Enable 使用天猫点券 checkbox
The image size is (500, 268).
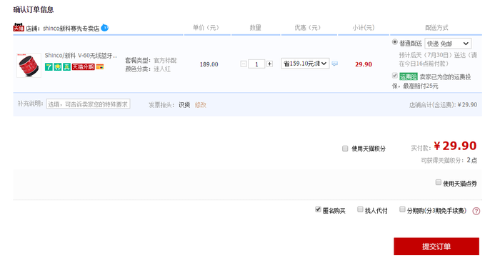point(438,182)
